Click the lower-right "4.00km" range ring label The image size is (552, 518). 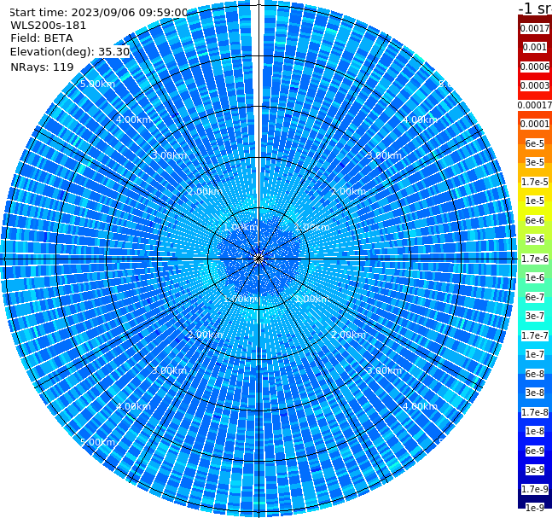click(421, 406)
